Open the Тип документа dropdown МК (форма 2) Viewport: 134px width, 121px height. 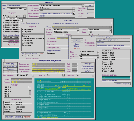click(x=33, y=75)
